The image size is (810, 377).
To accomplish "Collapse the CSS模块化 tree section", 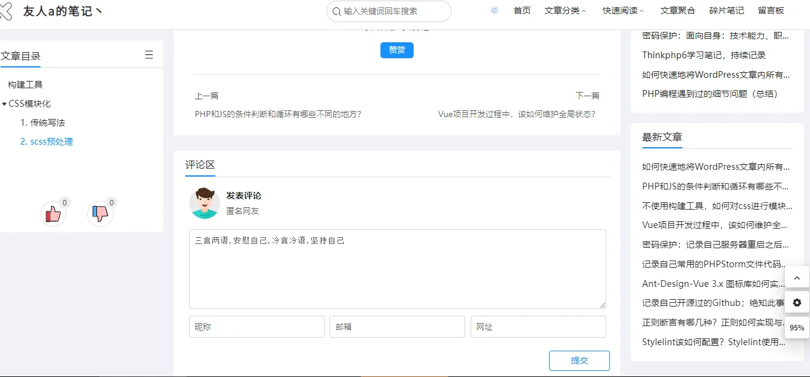I will point(5,103).
